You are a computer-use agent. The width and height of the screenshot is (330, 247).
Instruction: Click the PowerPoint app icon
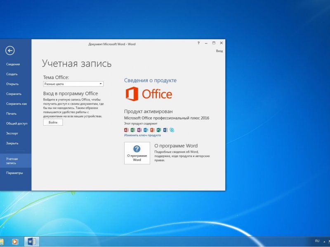pos(152,130)
